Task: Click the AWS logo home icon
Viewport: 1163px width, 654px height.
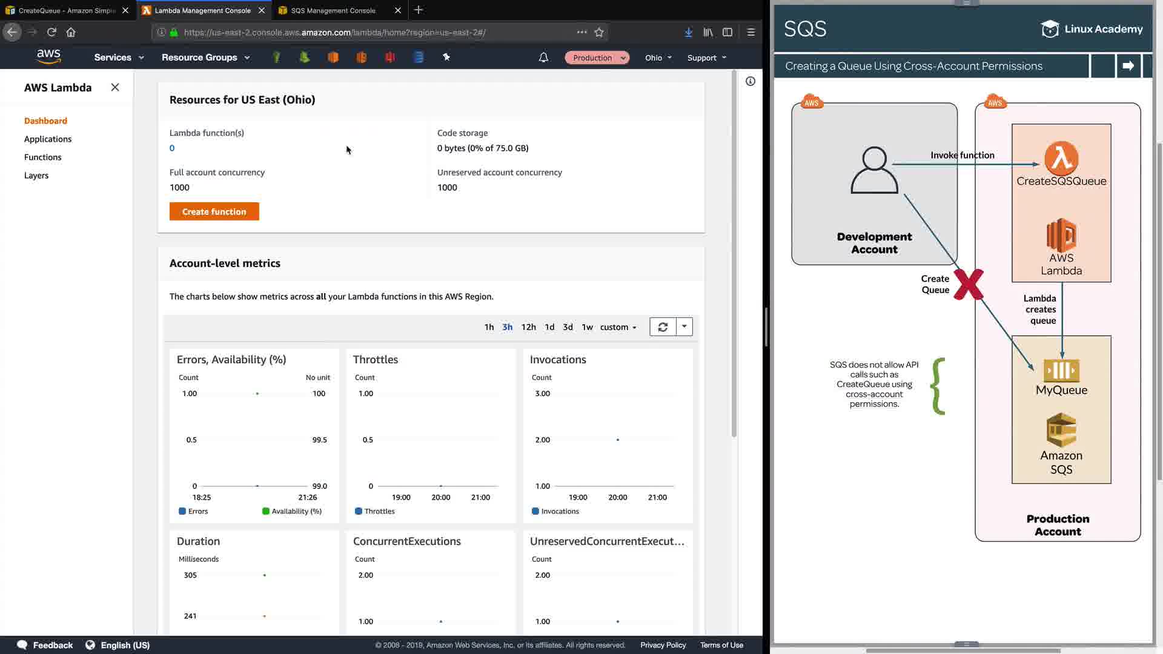Action: [x=48, y=57]
